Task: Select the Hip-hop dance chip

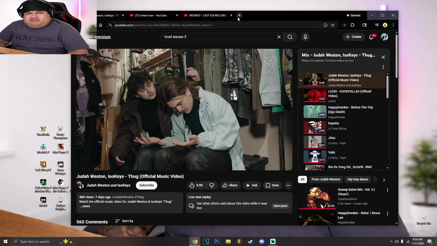Action: pyautogui.click(x=358, y=179)
